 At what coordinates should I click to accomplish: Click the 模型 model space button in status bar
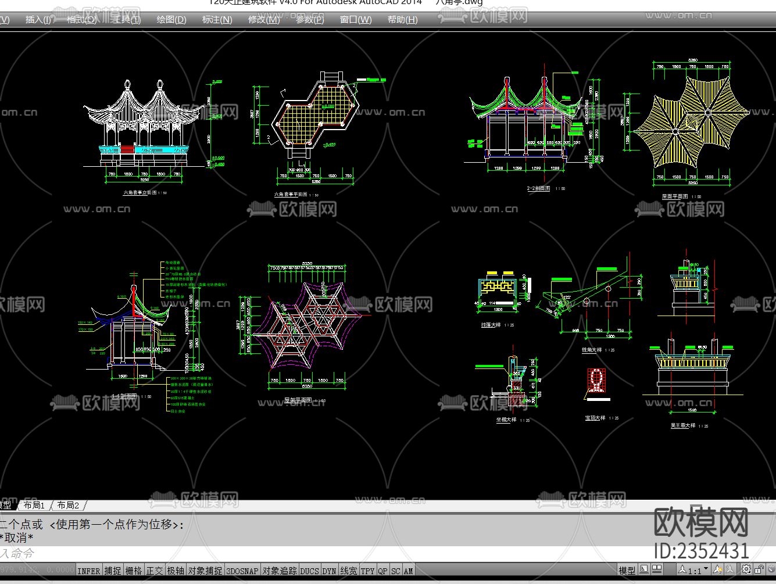(x=627, y=570)
